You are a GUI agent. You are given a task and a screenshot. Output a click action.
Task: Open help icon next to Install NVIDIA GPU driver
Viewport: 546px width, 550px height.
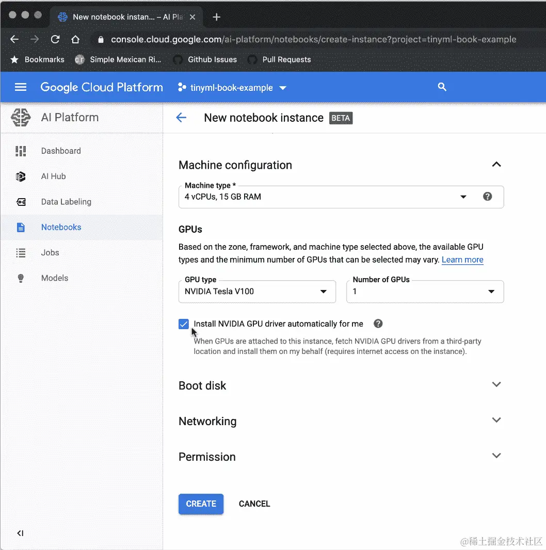[x=378, y=323]
